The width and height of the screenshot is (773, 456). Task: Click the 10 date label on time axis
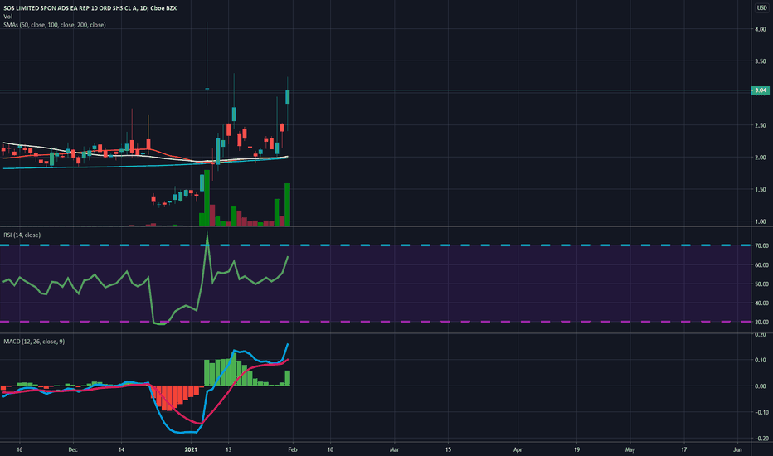tap(330, 449)
